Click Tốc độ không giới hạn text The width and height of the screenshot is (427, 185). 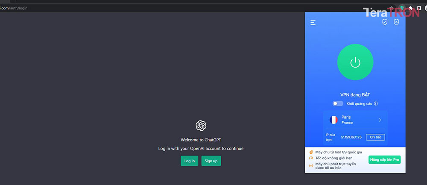pyautogui.click(x=334, y=158)
